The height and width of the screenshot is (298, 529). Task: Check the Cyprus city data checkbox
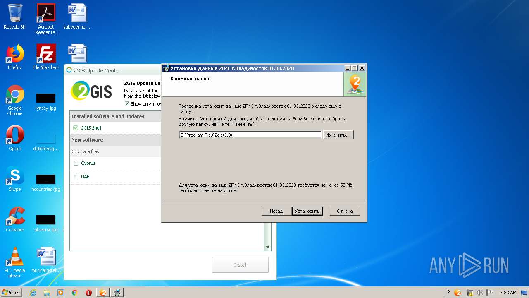point(76,163)
